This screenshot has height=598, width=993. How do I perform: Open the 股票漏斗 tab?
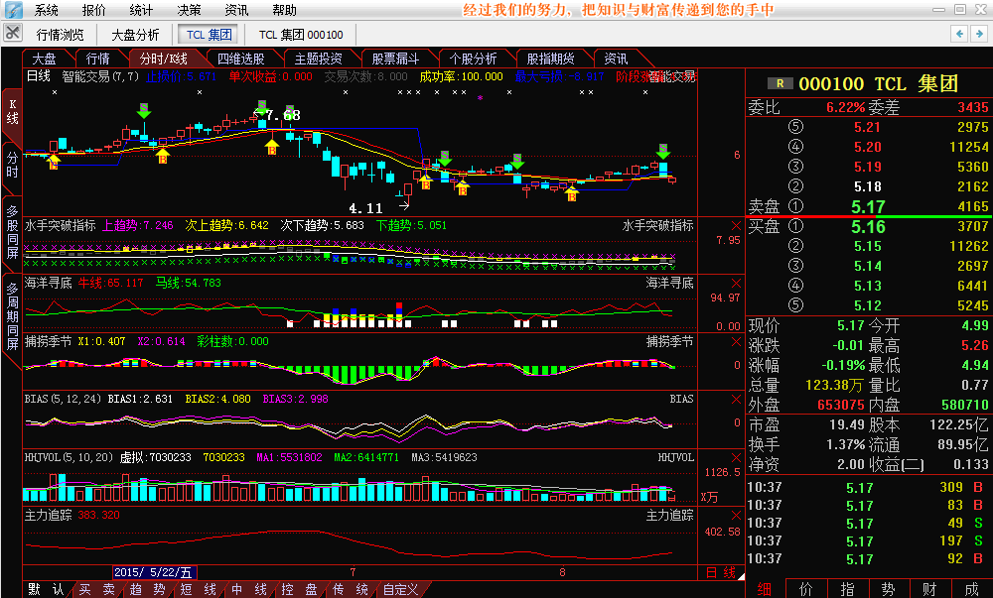pyautogui.click(x=395, y=59)
